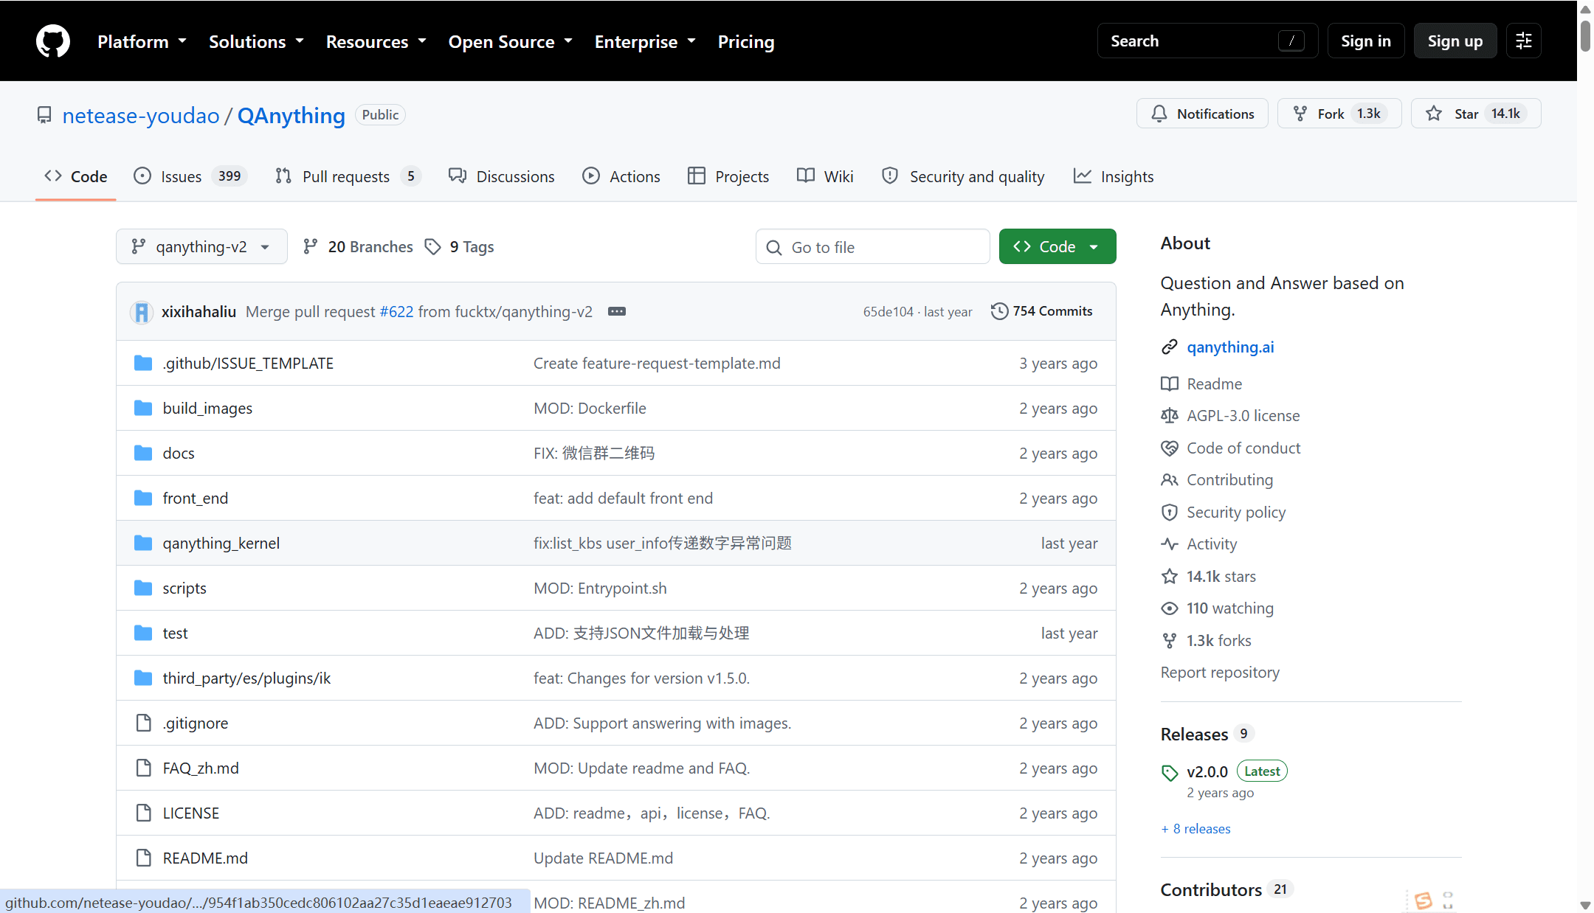Open the Platform dropdown menu
The width and height of the screenshot is (1594, 913).
pyautogui.click(x=142, y=41)
